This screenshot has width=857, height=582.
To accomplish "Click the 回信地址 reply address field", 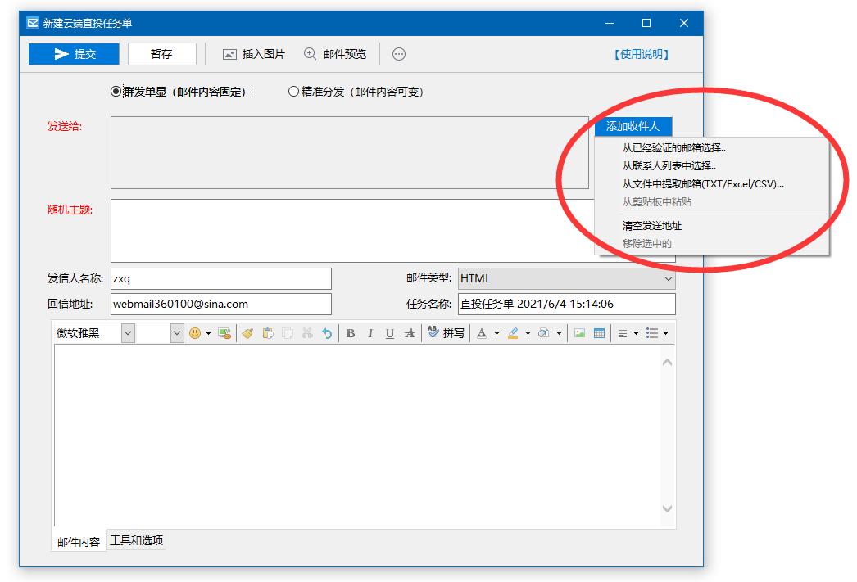I will click(x=221, y=305).
